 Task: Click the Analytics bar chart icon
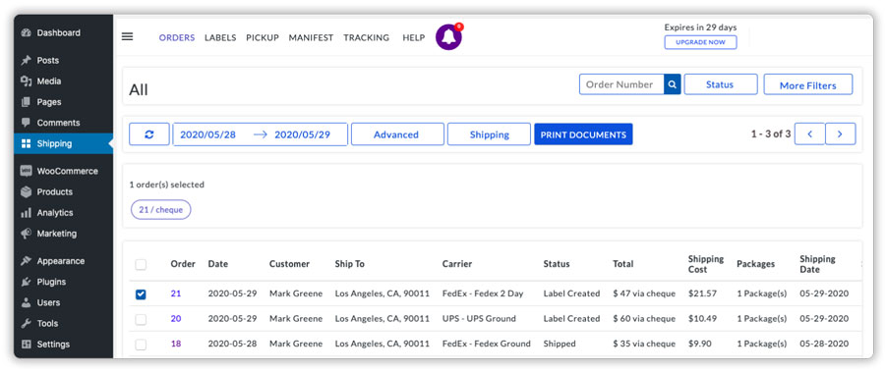pyautogui.click(x=26, y=212)
